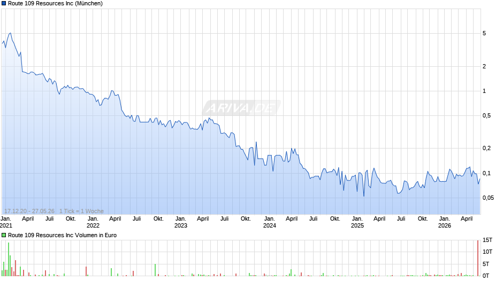
Task: Click the price axis label '5'
Action: 484,33
